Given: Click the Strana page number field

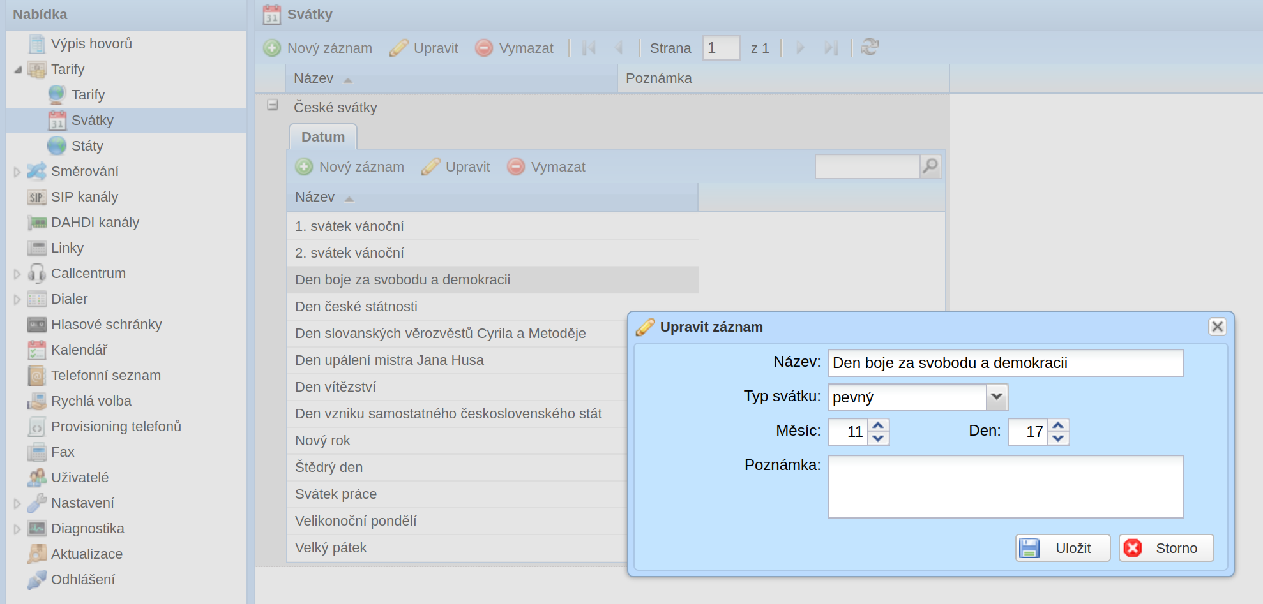Looking at the screenshot, I should pyautogui.click(x=721, y=48).
